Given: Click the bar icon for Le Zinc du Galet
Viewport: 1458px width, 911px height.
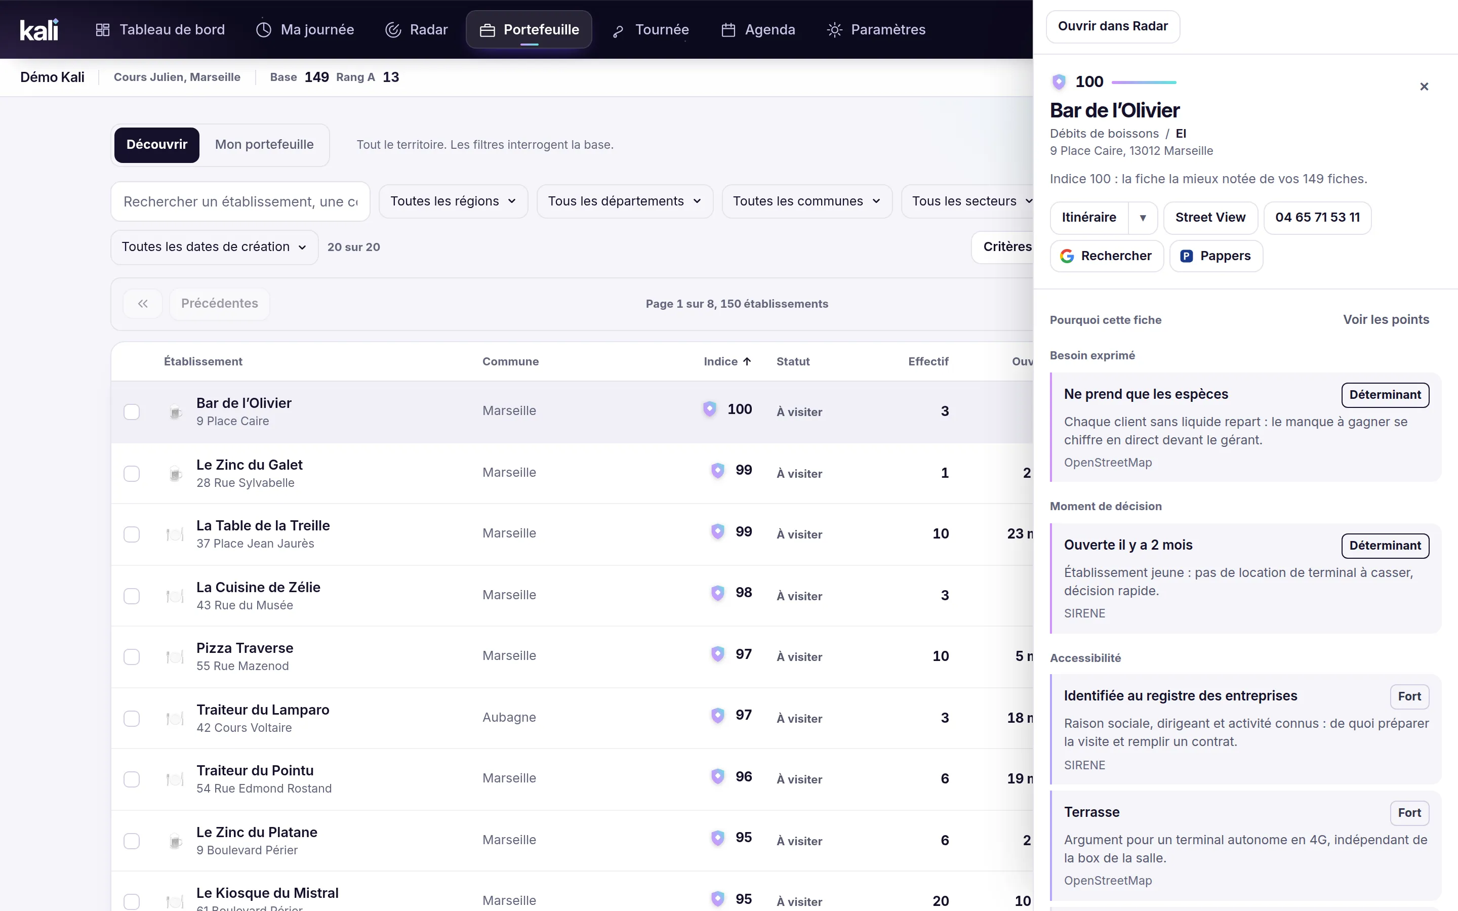Looking at the screenshot, I should [175, 474].
